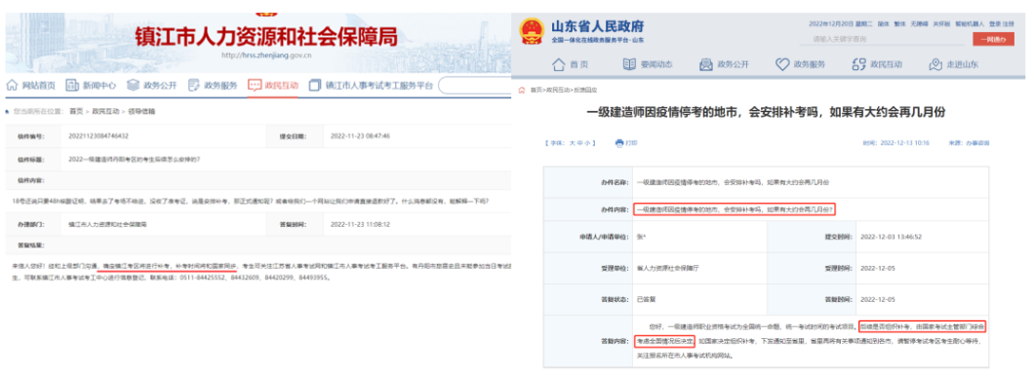Open Shandong 政务公开 via envelope icon
Viewport: 1034px width, 376px height.
(x=705, y=64)
